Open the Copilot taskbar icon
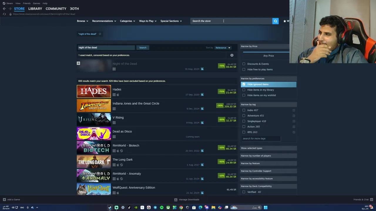This screenshot has height=211, width=376. pos(220,207)
